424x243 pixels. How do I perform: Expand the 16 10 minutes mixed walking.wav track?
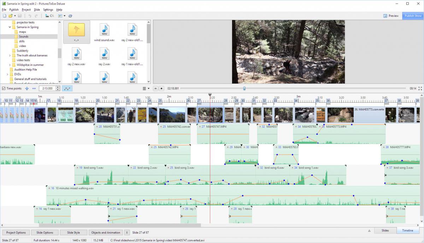[x=48, y=188]
